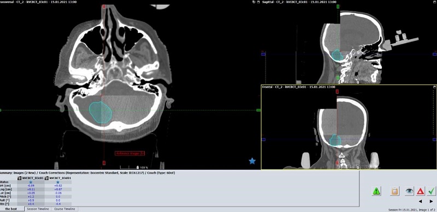This screenshot has width=437, height=212.
Task: Select the kVCBCT_03c01 image column header
Action: 31,178
